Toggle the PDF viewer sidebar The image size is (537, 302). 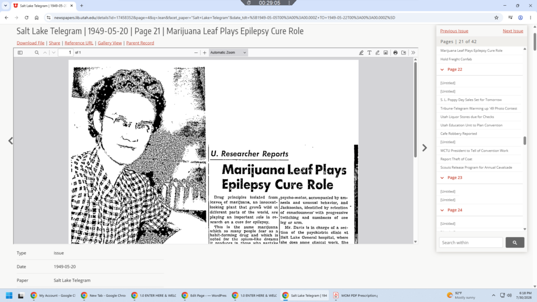(x=20, y=53)
